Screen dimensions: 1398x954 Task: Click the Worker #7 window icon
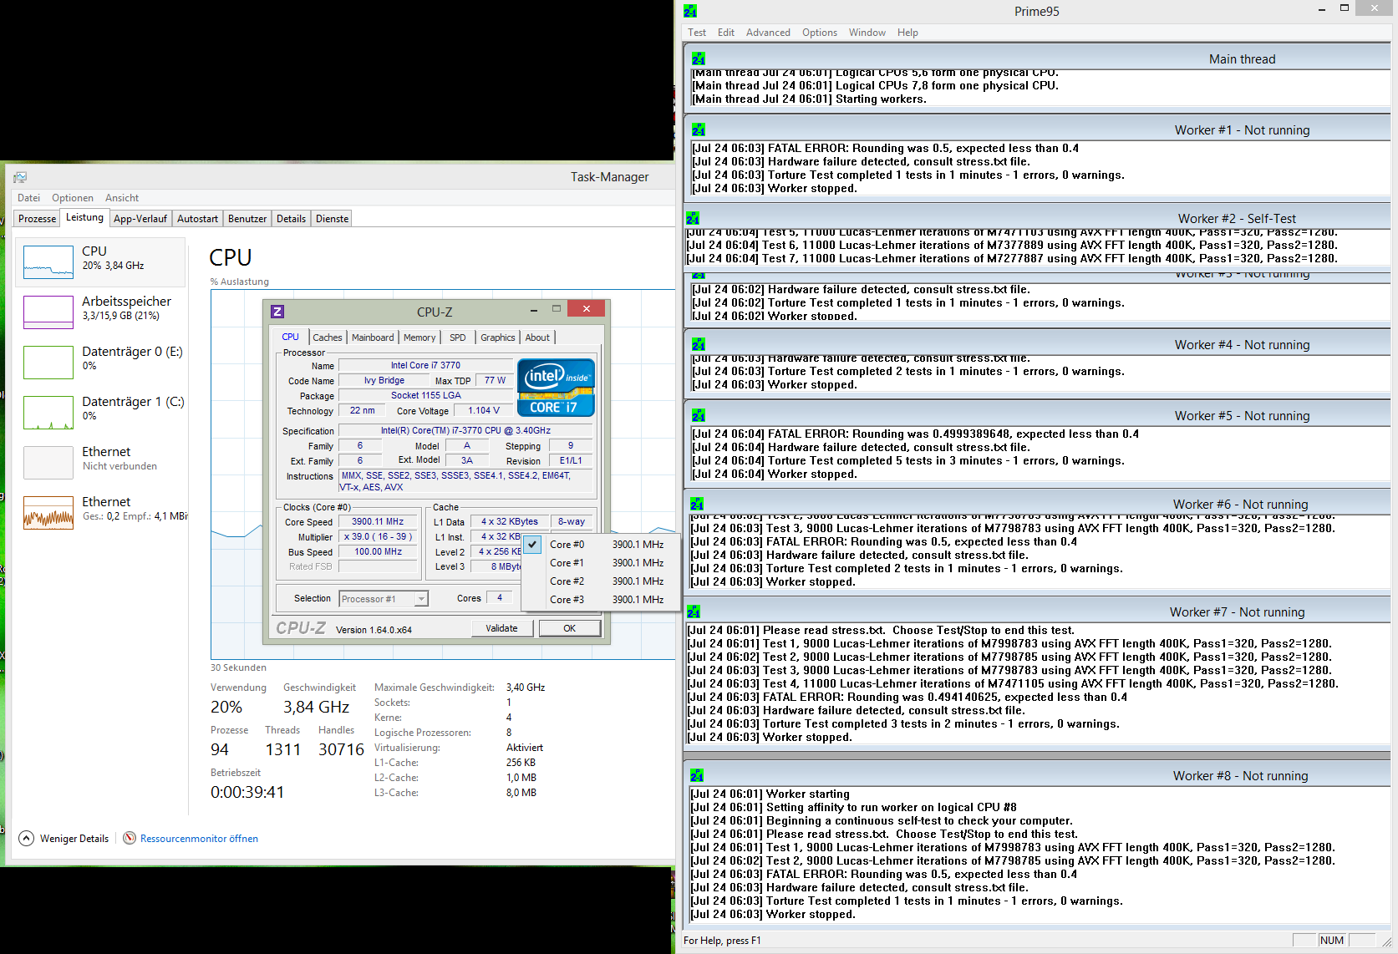click(x=694, y=611)
